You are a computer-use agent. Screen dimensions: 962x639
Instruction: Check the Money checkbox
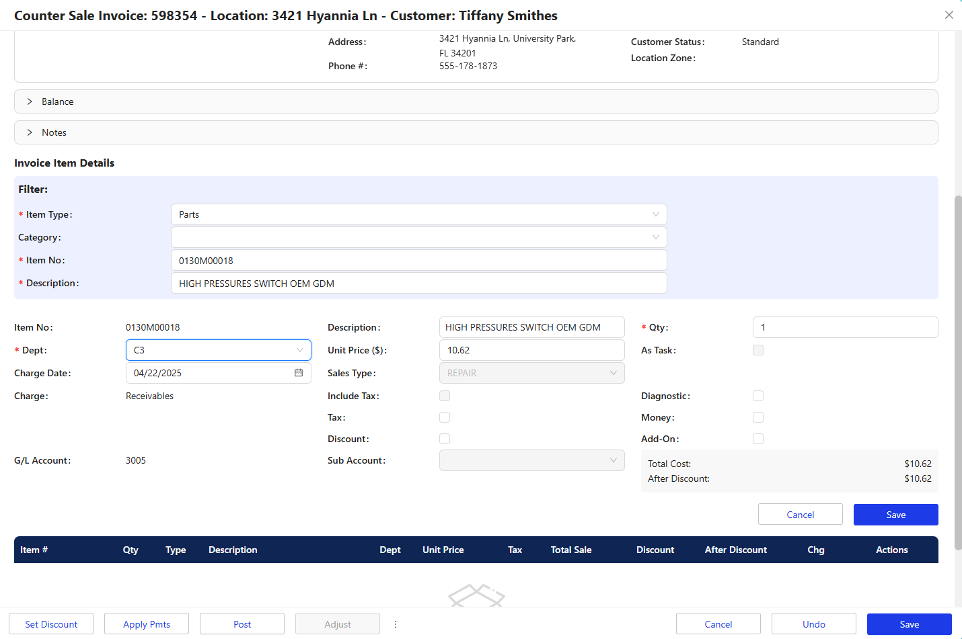(758, 417)
